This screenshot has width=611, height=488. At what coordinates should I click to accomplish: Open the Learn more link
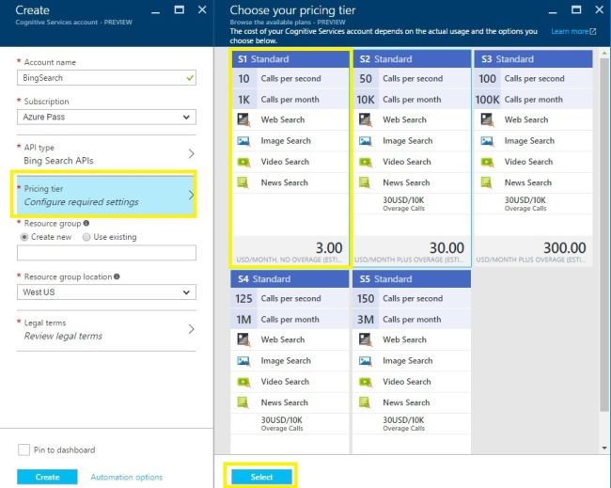tap(570, 32)
